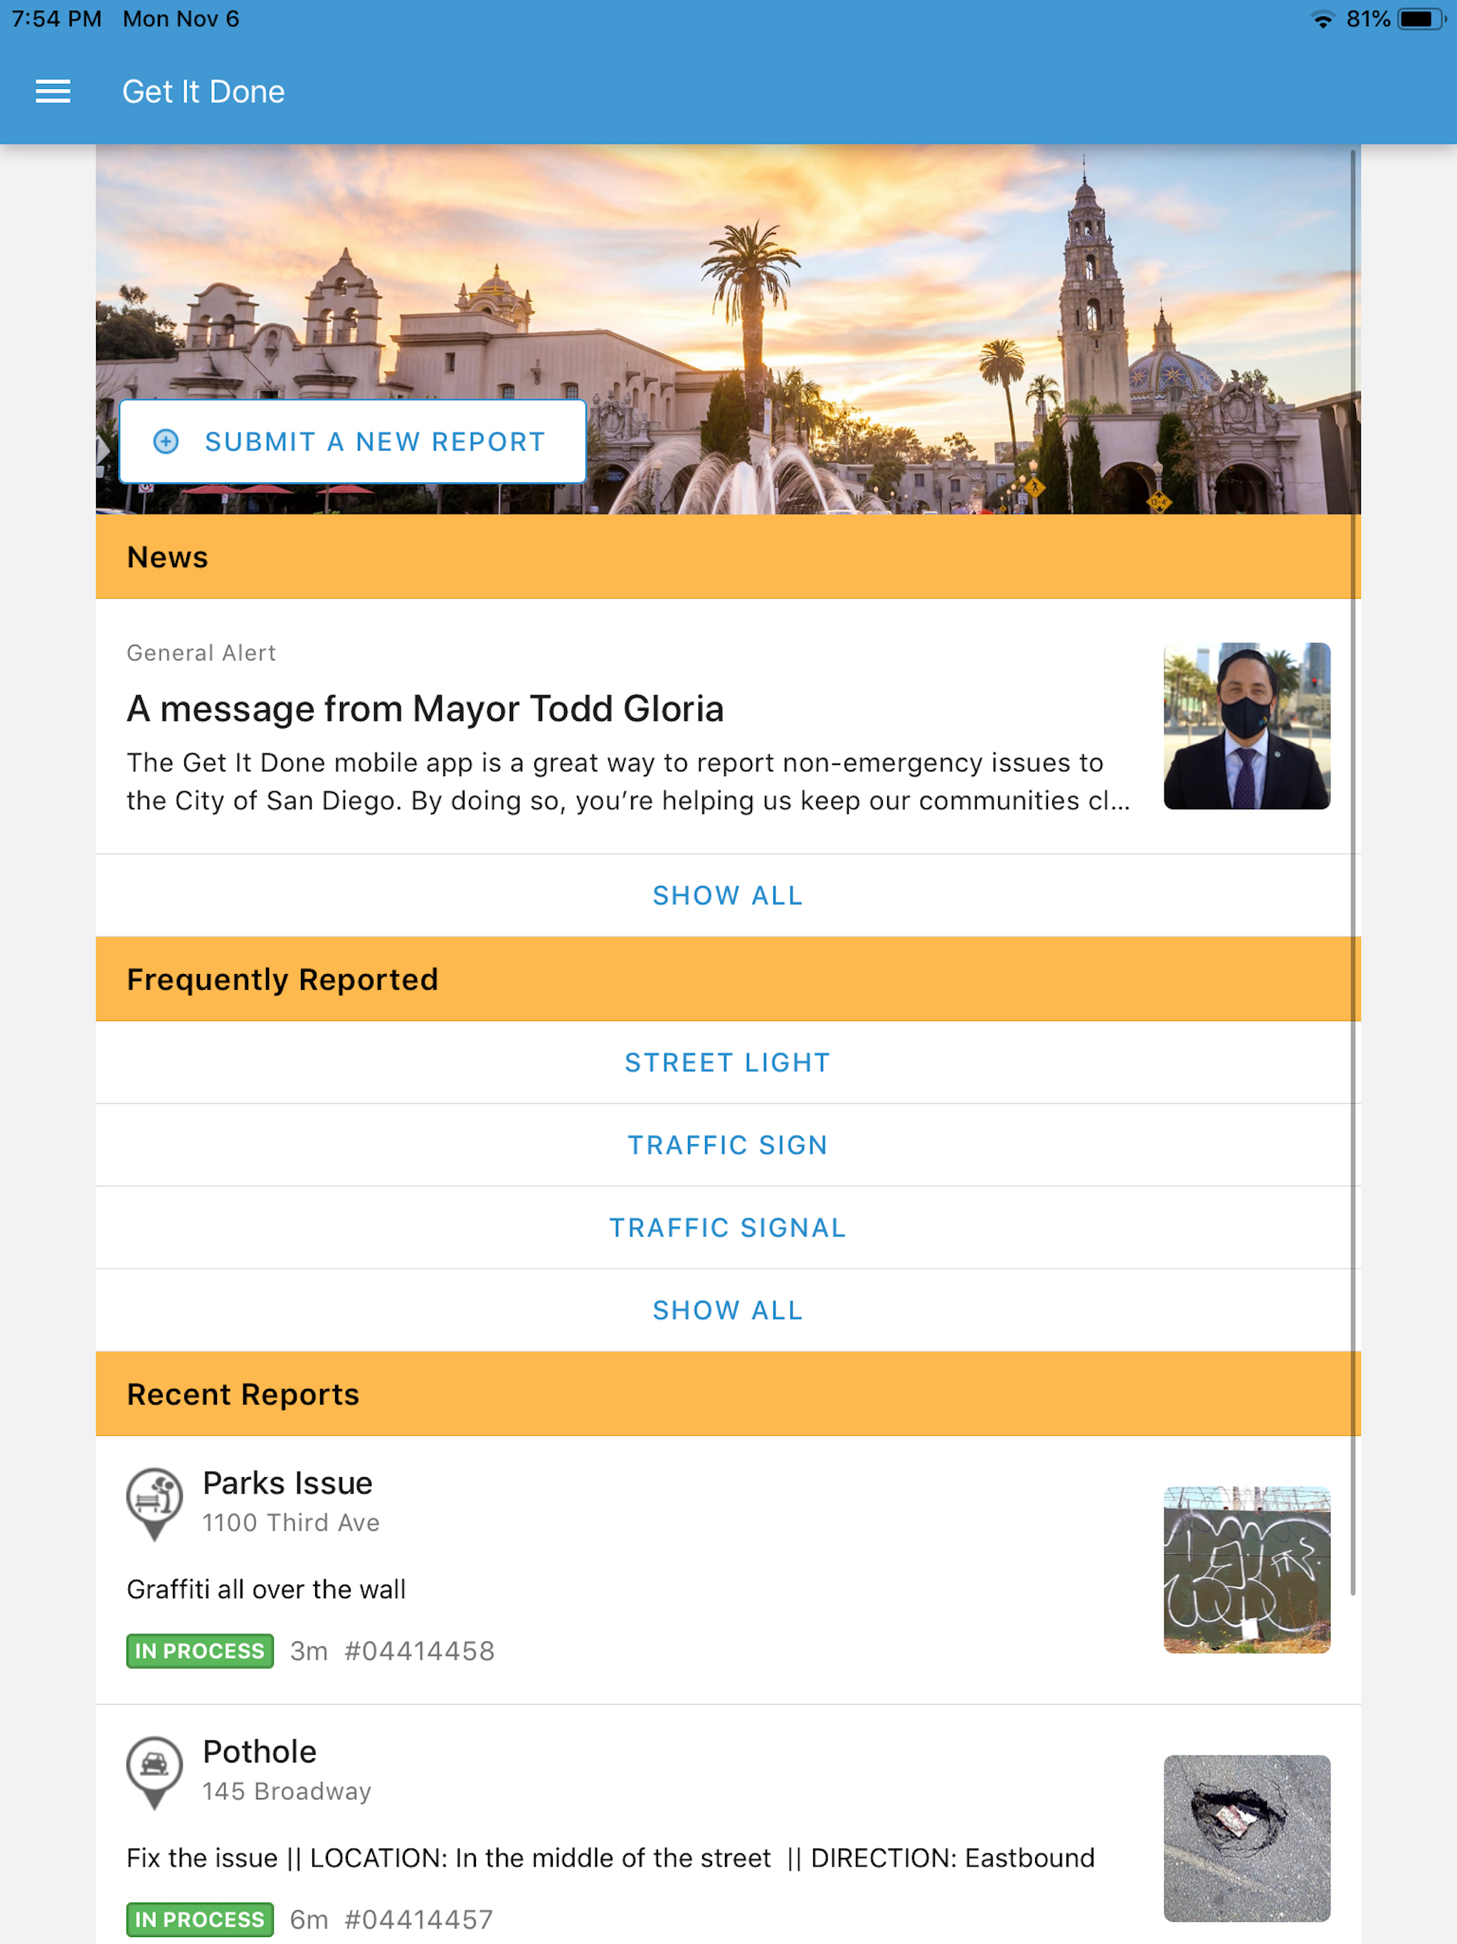Choose Traffic Signal report type
This screenshot has width=1457, height=1944.
728,1227
